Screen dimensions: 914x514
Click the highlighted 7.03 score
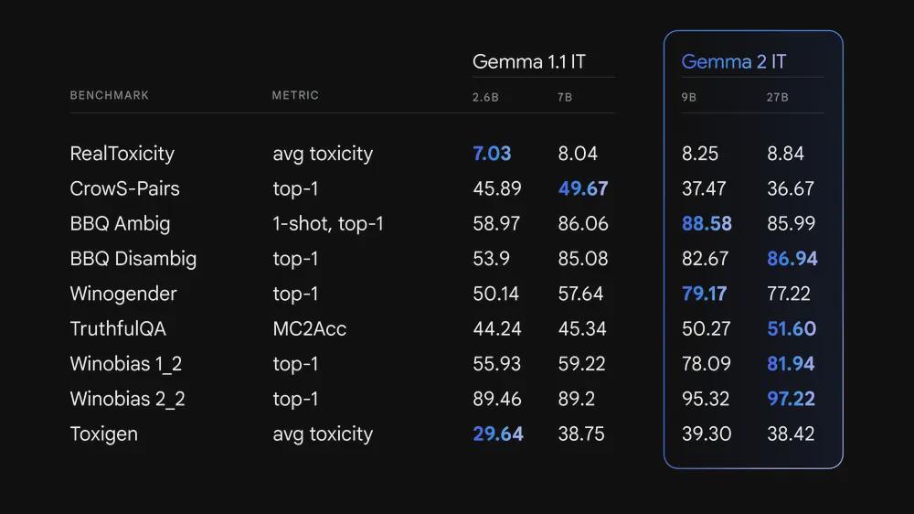click(492, 154)
